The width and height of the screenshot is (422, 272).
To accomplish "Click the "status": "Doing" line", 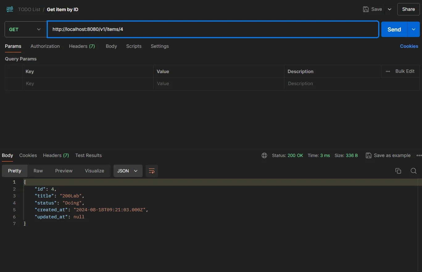I will [x=59, y=203].
